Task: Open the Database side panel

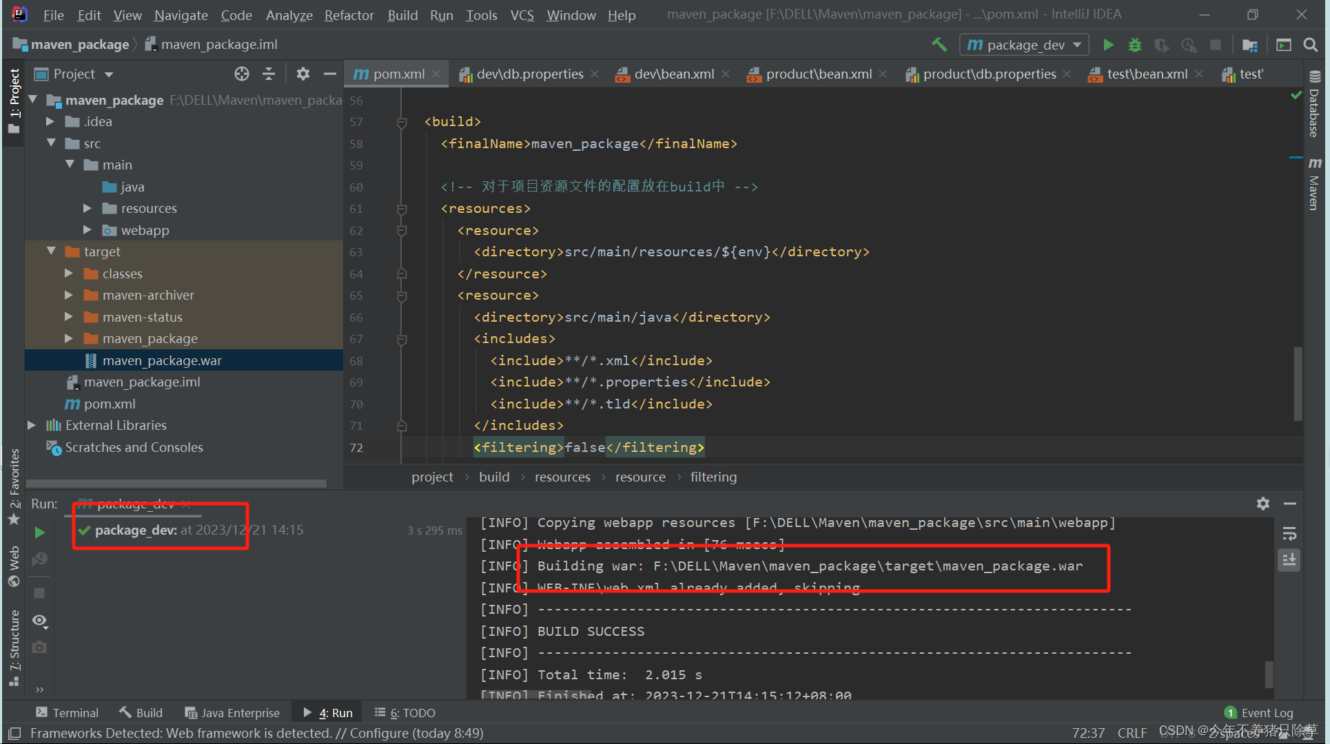Action: point(1315,105)
